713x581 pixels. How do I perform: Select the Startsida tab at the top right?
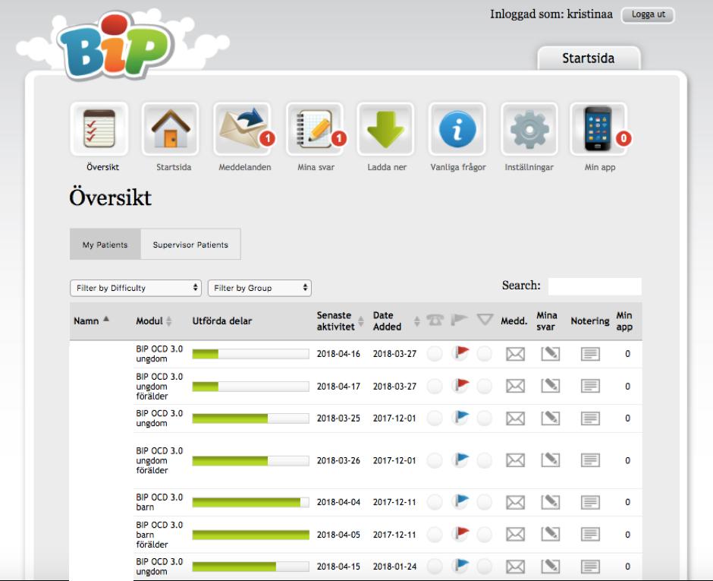click(589, 58)
